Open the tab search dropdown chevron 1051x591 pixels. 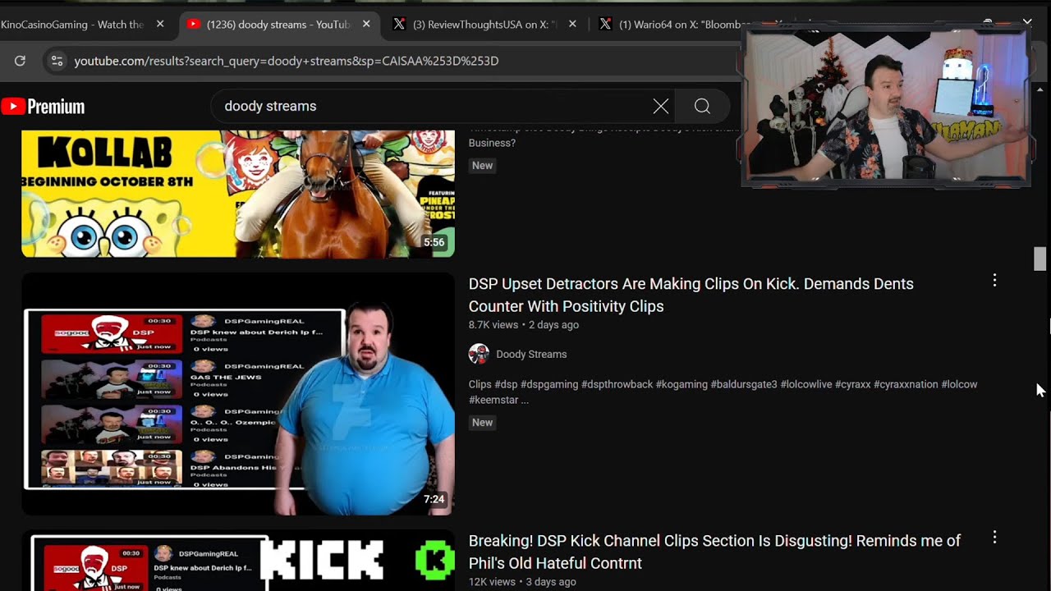tap(1027, 22)
